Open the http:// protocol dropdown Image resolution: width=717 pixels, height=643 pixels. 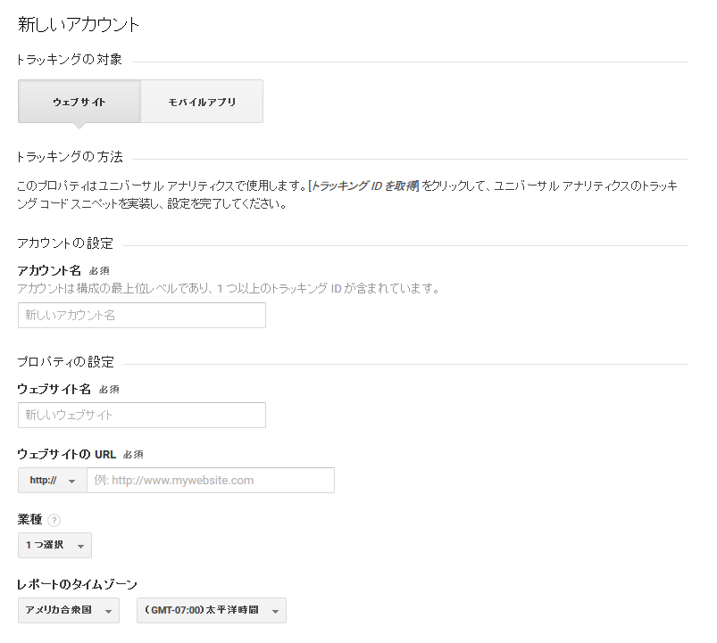tap(52, 481)
